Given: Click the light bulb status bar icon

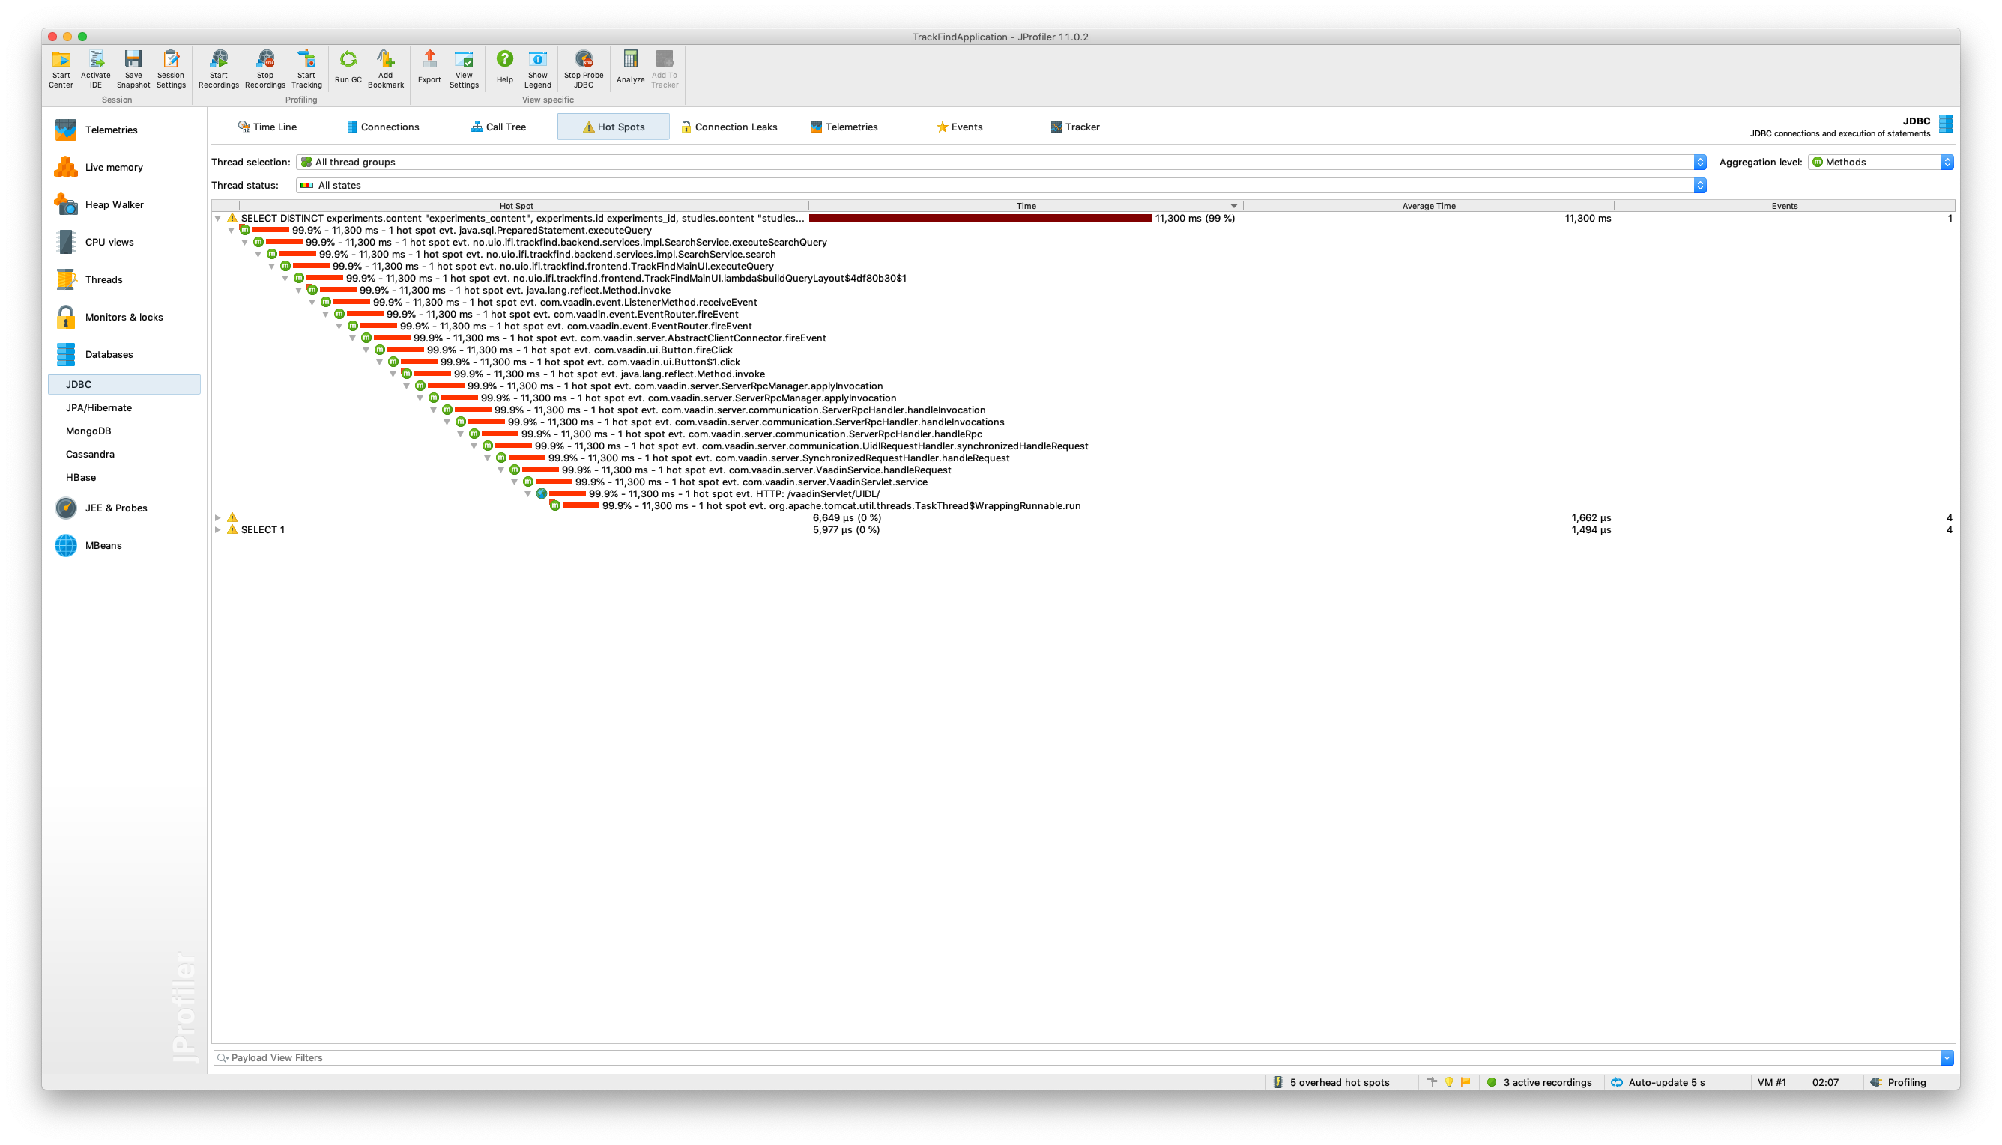Looking at the screenshot, I should point(1449,1083).
